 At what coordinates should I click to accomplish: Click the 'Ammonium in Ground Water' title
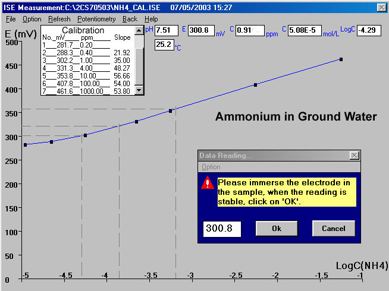click(296, 116)
